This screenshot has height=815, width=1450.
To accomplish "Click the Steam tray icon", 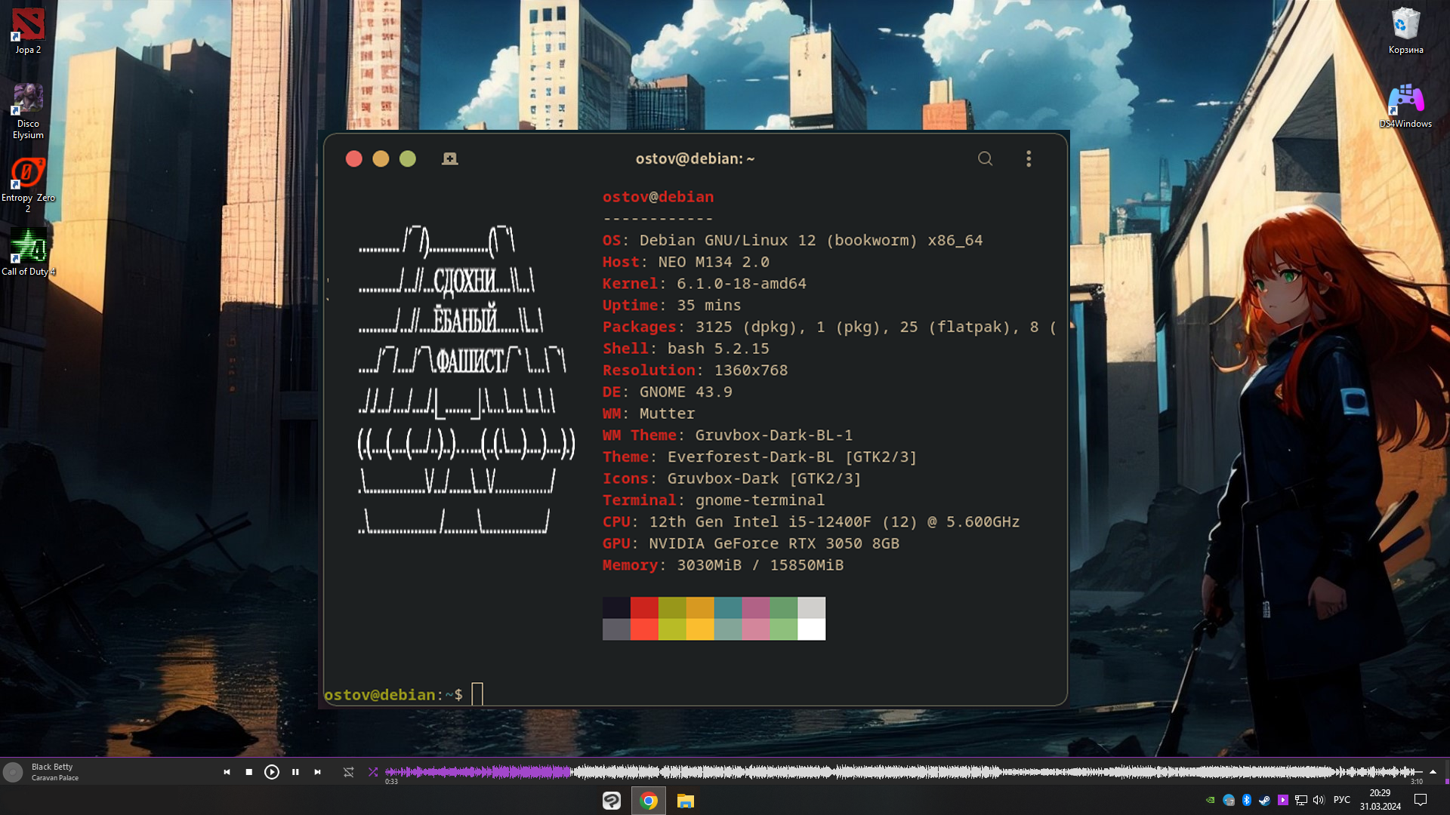I will pos(1264,800).
